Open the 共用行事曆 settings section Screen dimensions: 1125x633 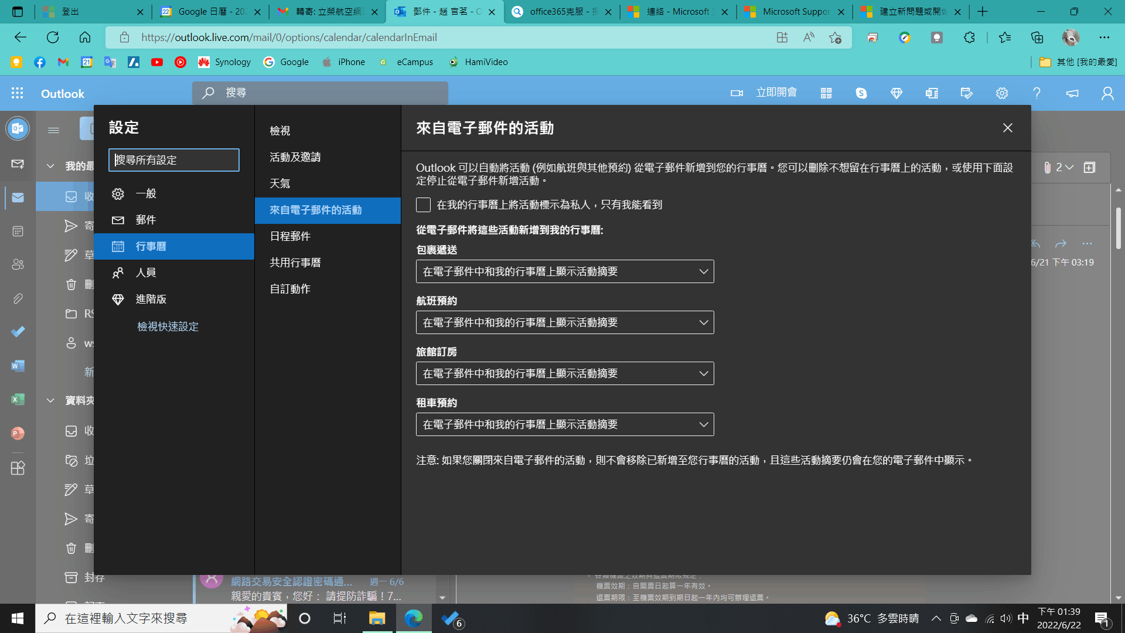coord(295,263)
